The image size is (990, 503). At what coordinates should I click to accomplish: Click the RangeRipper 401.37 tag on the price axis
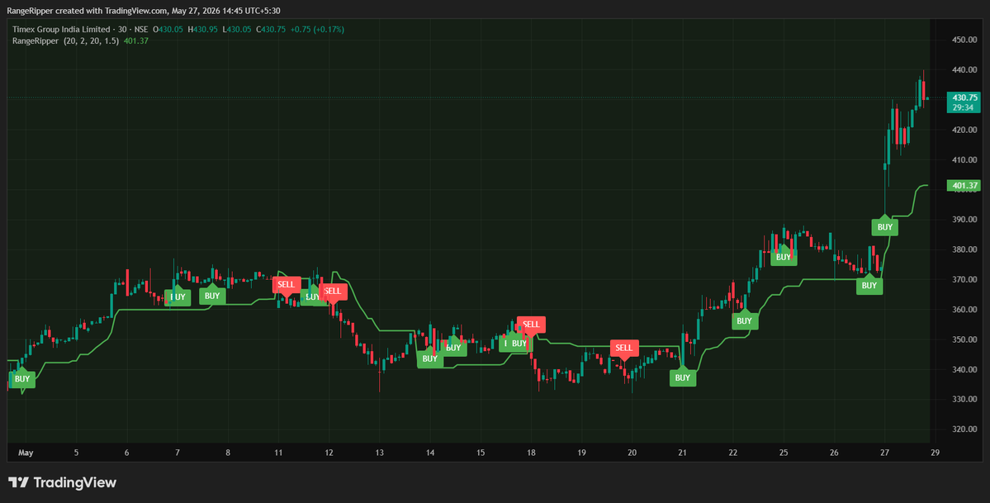964,186
